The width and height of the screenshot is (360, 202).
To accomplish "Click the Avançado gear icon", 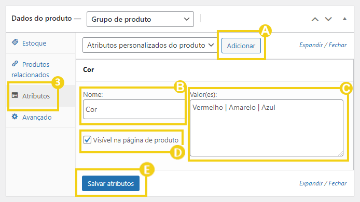I will [x=15, y=117].
